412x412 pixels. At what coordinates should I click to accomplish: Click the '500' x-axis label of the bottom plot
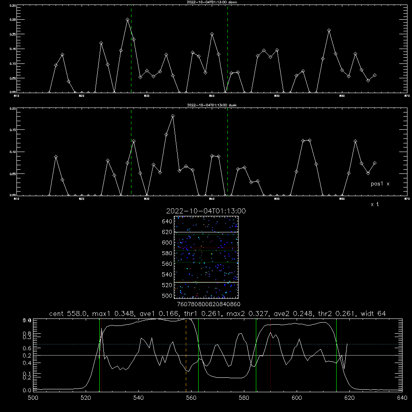[x=33, y=398]
